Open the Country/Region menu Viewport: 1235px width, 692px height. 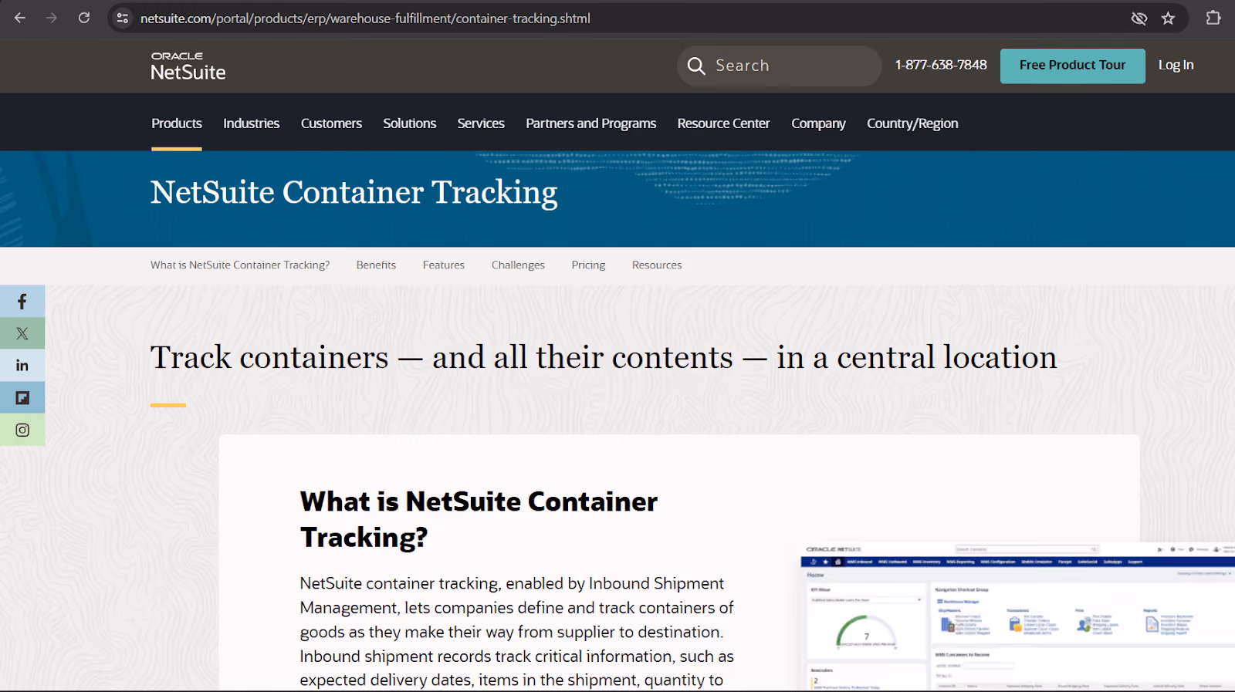pos(912,123)
